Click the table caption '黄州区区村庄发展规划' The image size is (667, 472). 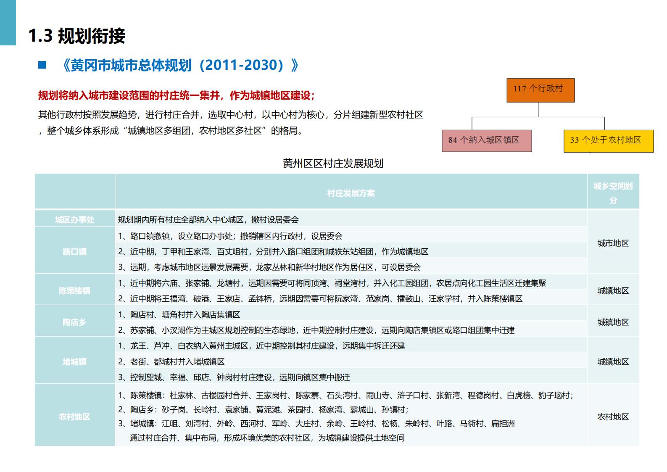coord(333,163)
